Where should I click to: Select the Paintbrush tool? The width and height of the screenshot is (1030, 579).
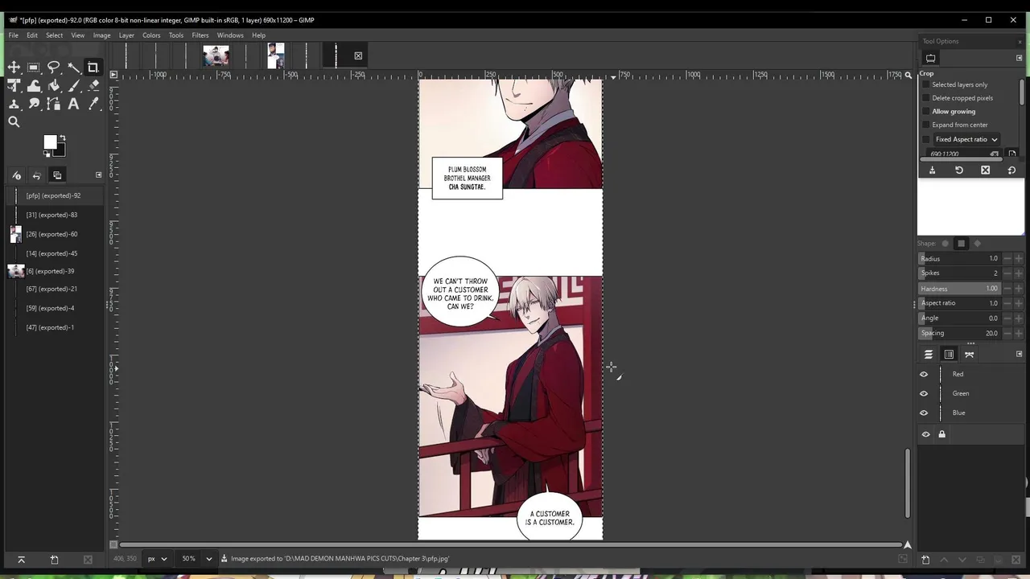click(x=73, y=86)
